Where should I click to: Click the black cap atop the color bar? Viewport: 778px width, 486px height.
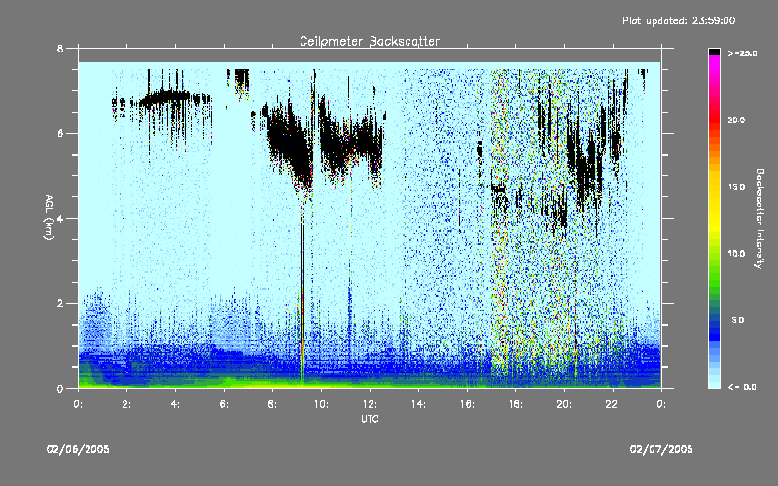714,52
